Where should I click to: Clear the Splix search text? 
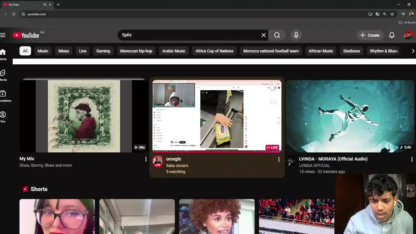264,35
